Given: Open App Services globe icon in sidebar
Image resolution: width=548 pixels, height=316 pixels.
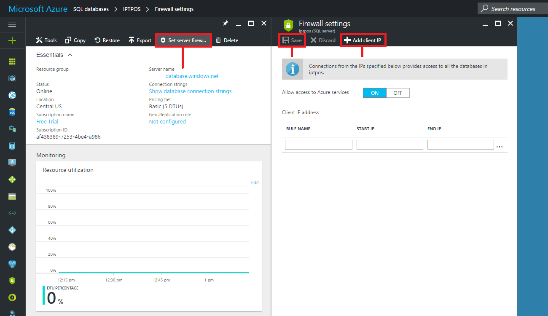Looking at the screenshot, I should coord(12,95).
